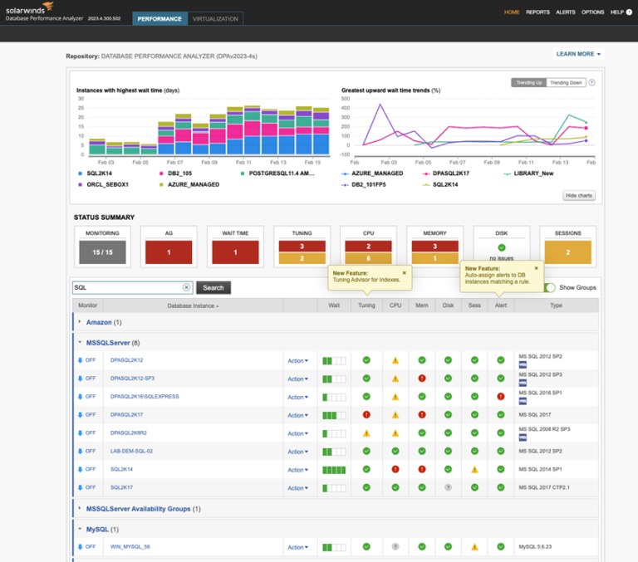
Task: Click the Alert OK icon for DPASQL2K12
Action: point(501,360)
